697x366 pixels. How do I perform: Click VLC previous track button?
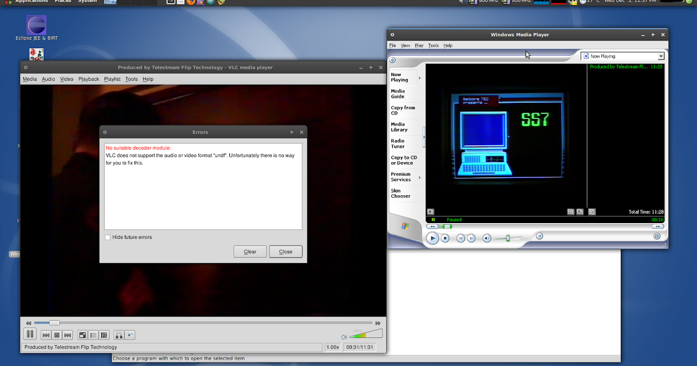pos(46,335)
